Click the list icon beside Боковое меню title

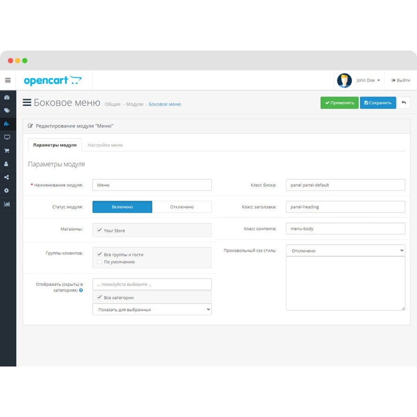[27, 102]
